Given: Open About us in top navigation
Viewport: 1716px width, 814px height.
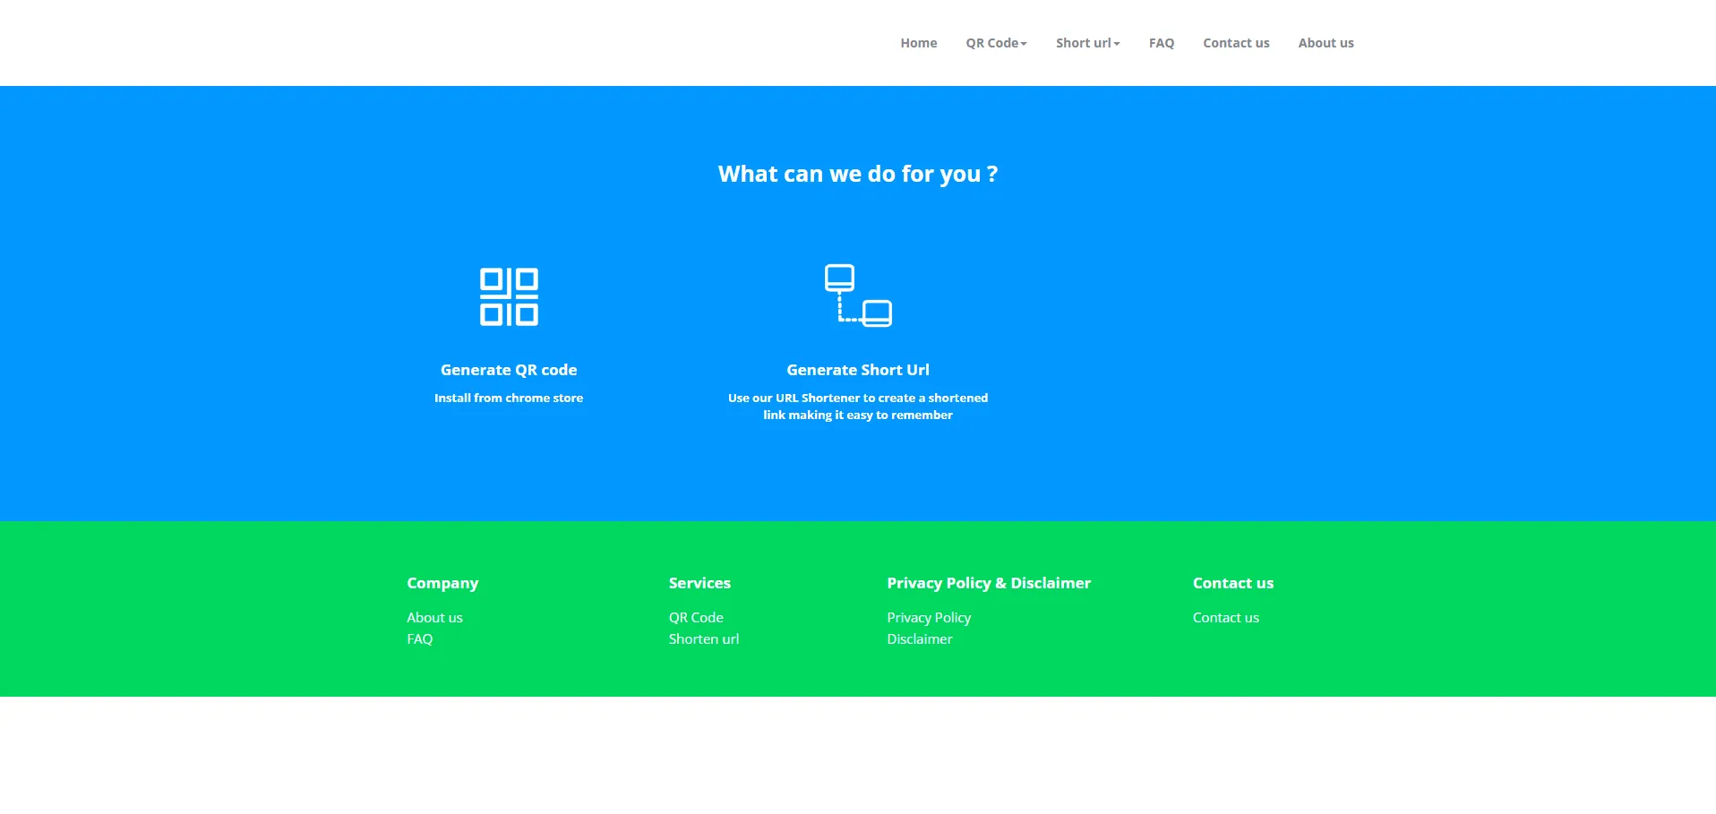Looking at the screenshot, I should tap(1326, 43).
